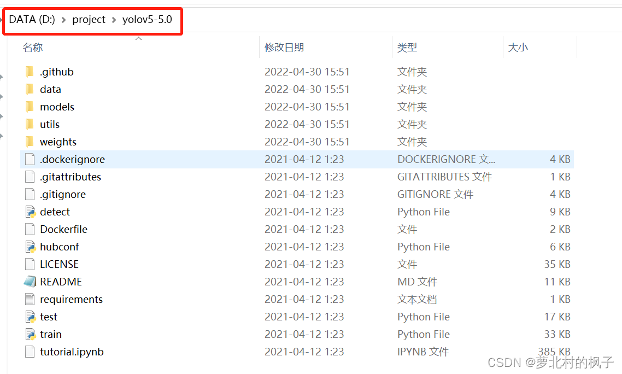Click the tutorial.ipynb file icon
The height and width of the screenshot is (374, 622).
pos(30,352)
